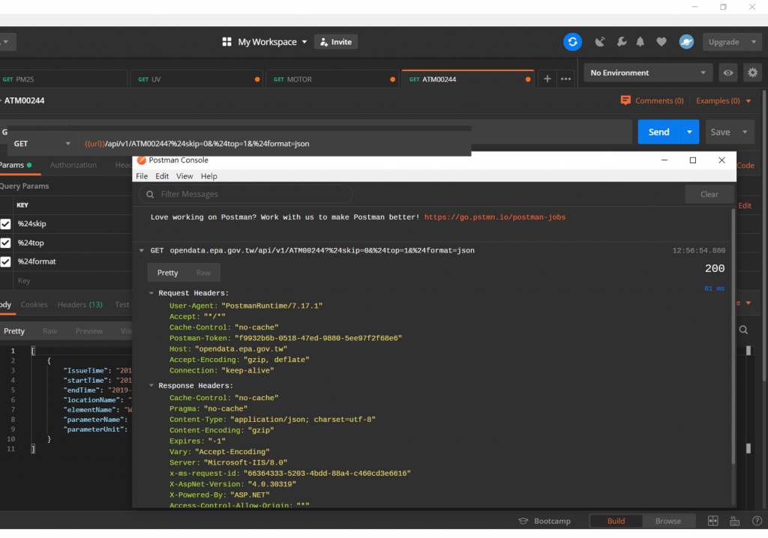Image resolution: width=768 pixels, height=538 pixels.
Task: Open the GET method dropdown
Action: tap(42, 144)
